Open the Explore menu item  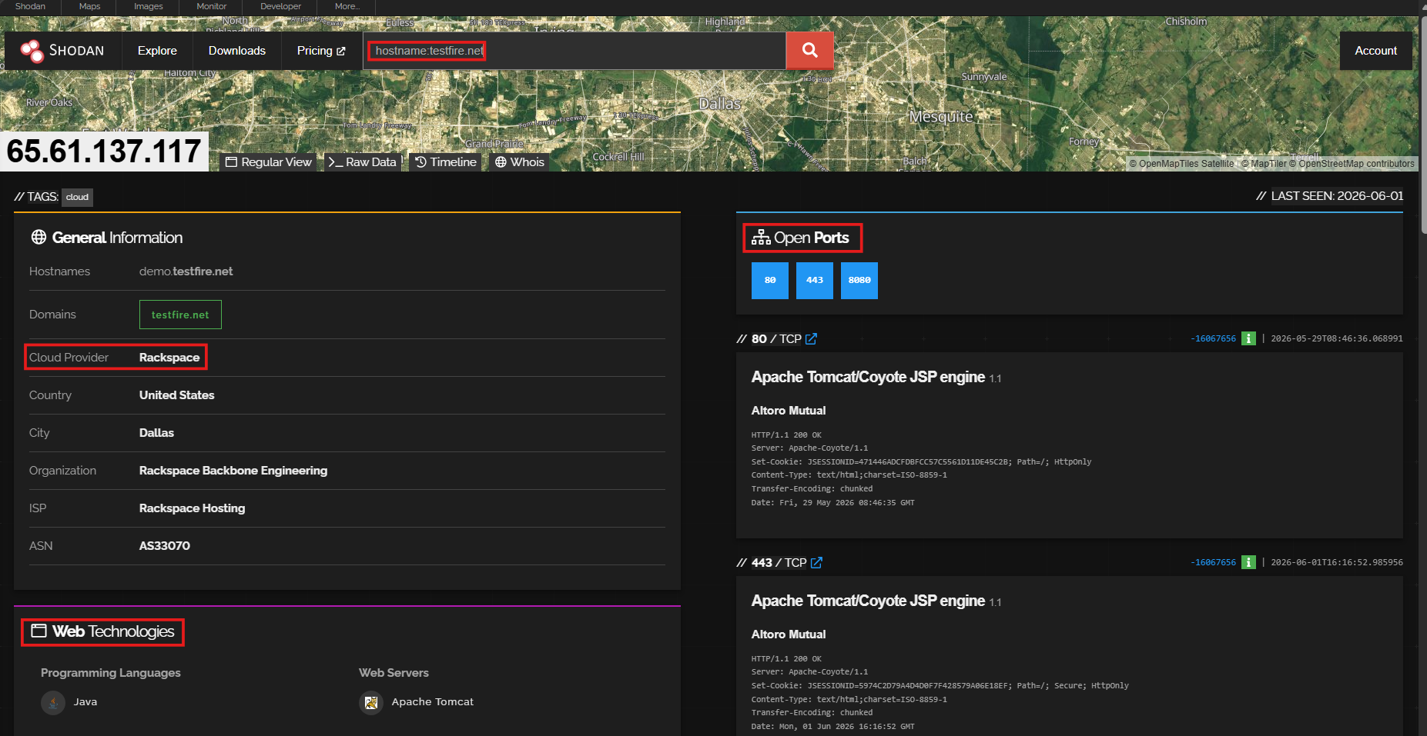[157, 51]
